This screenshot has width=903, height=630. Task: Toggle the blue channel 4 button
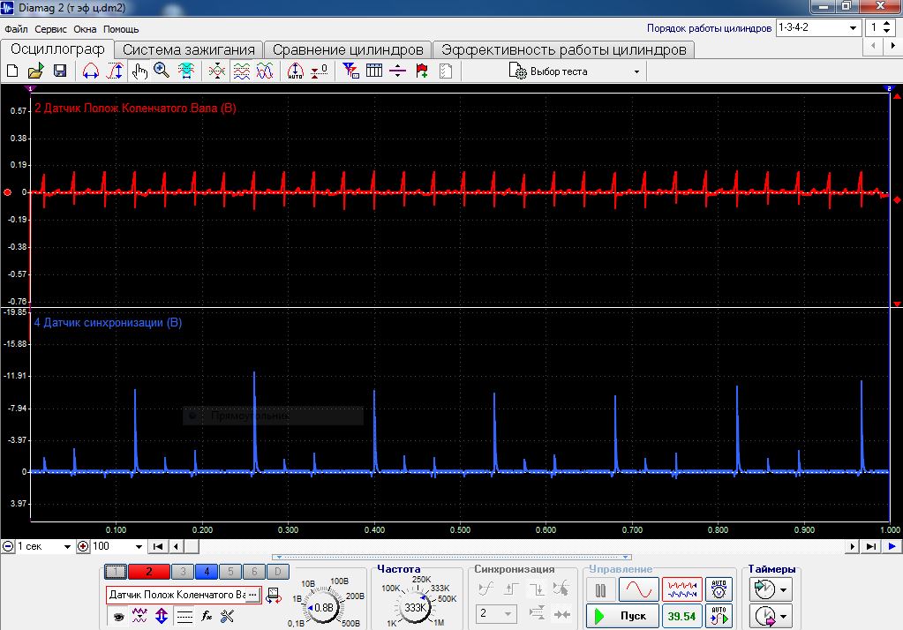click(207, 571)
